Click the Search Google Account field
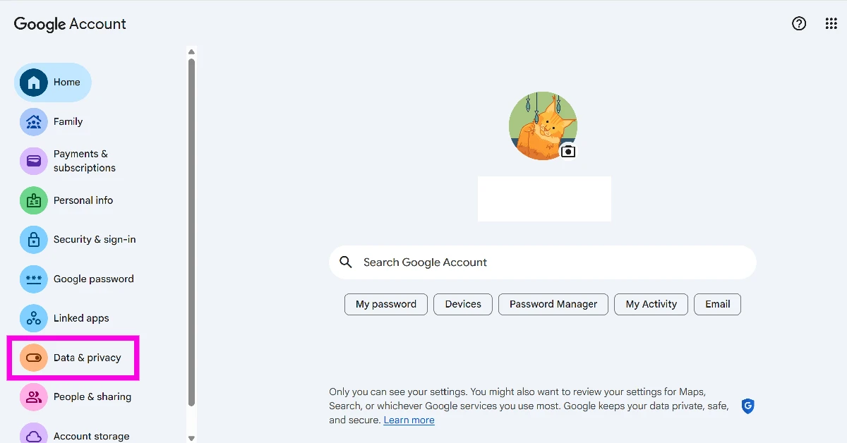Screen dimensions: 847x443 point(543,262)
